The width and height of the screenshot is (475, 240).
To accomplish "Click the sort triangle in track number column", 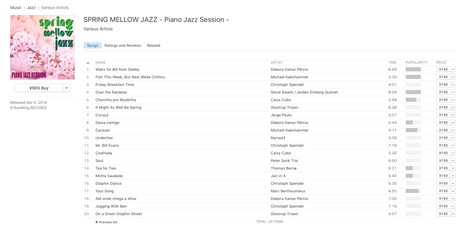I will pyautogui.click(x=88, y=63).
